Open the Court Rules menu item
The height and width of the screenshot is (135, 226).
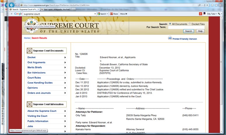pos(34,78)
